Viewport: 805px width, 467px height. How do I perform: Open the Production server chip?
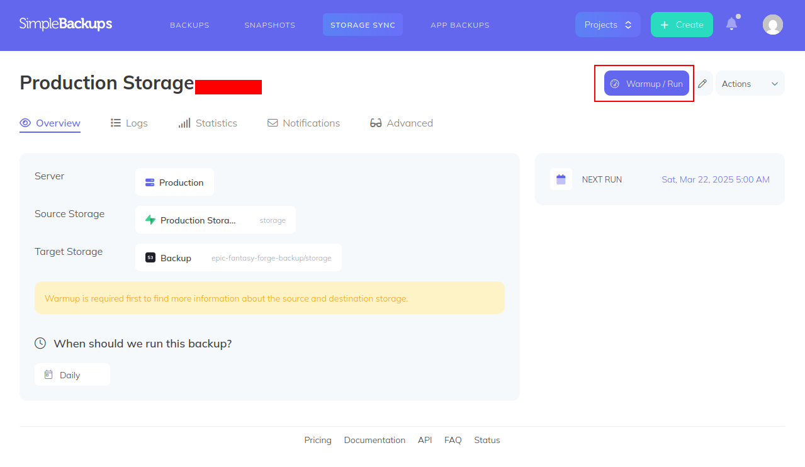[174, 182]
